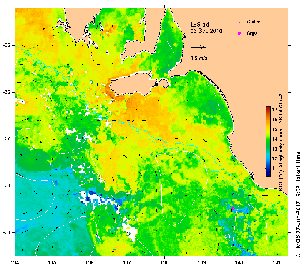This screenshot has height=269, width=304.
Task: Click the Argo float marker near 140E
Action: (233, 209)
